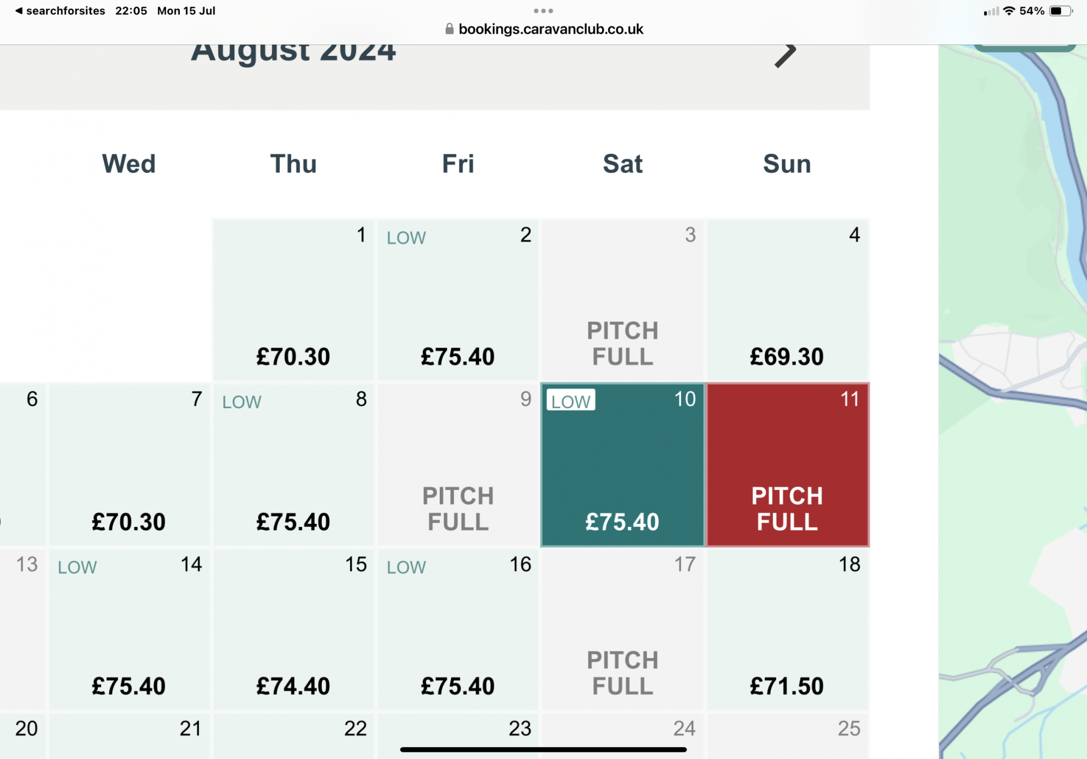The image size is (1087, 759).
Task: Tap the battery icon in the status bar
Action: coord(1060,11)
